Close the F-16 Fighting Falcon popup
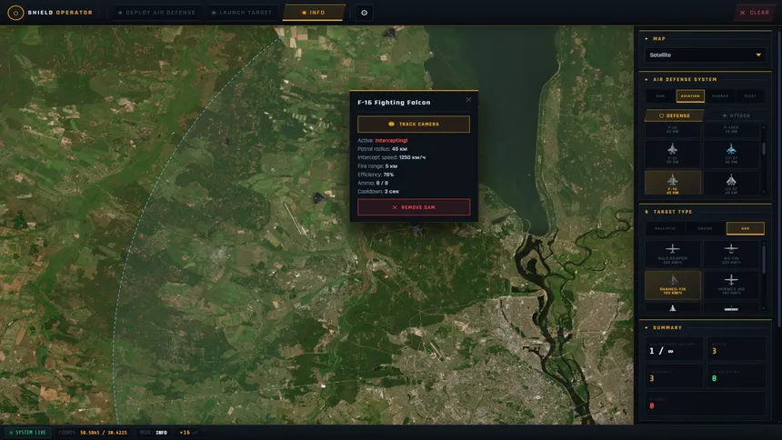The width and height of the screenshot is (782, 440). pyautogui.click(x=468, y=99)
